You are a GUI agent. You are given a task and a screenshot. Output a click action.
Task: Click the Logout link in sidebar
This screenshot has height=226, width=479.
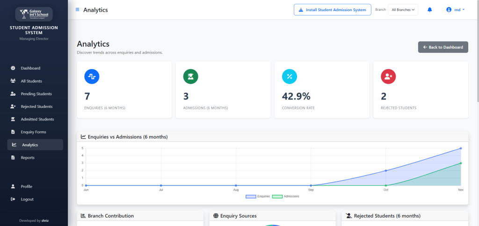point(27,199)
